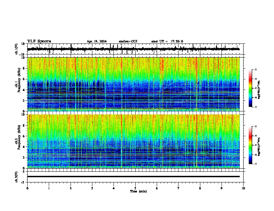274x211 pixels.
Task: Click the time axis tick label 3
Action: click(92, 188)
